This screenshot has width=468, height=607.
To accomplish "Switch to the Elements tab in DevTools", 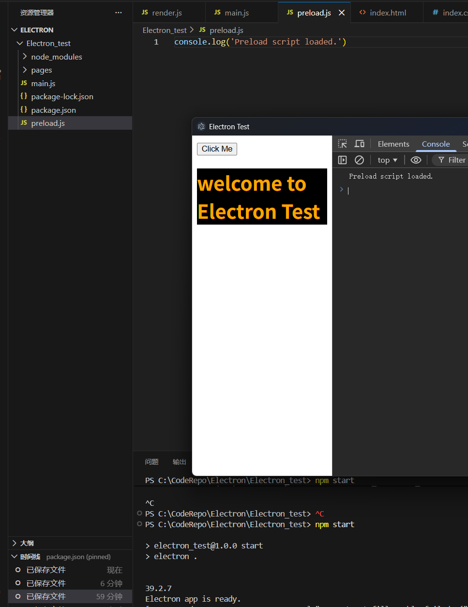I will tap(393, 144).
